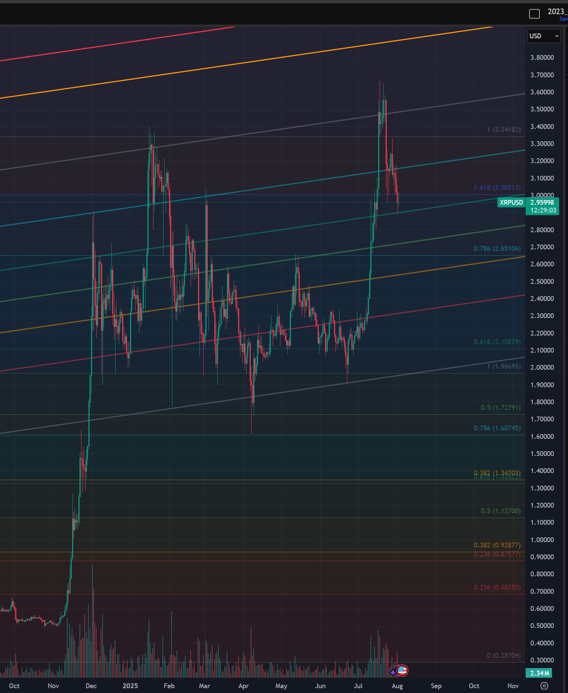Click the Mar label on the time axis
568x693 pixels.
pos(204,686)
